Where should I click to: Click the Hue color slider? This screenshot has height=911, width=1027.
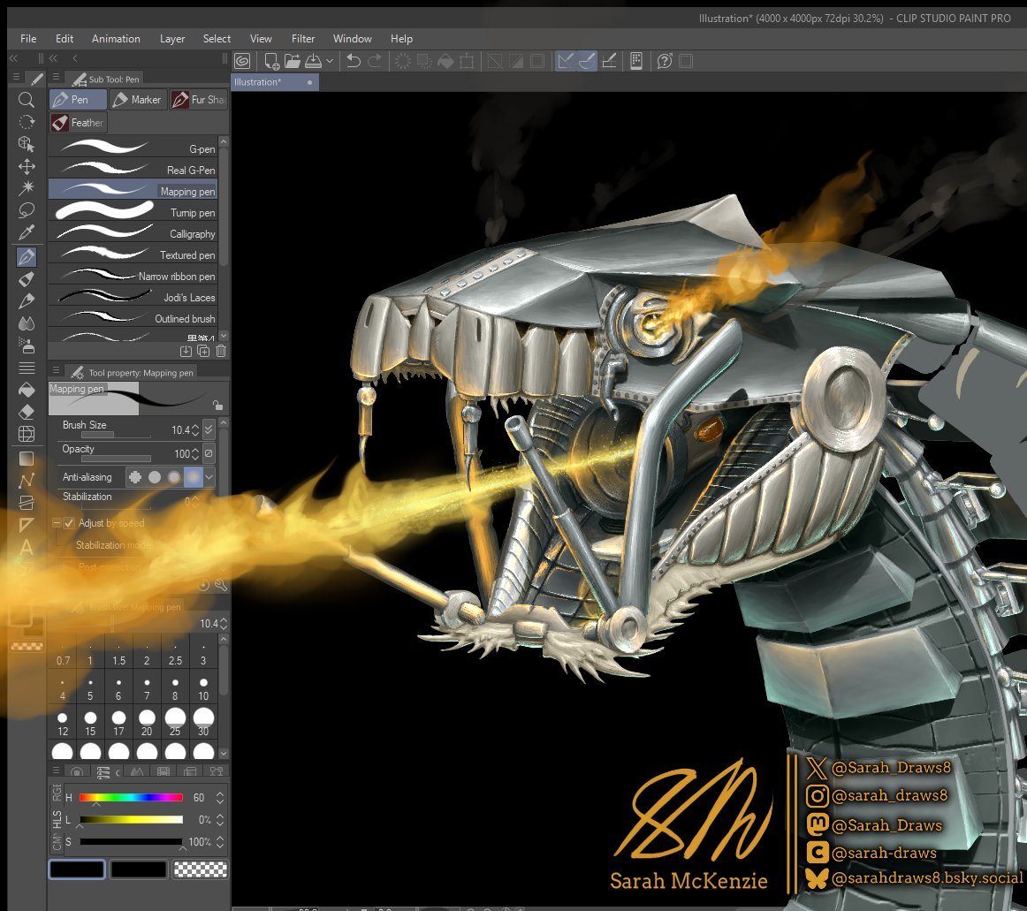[131, 797]
